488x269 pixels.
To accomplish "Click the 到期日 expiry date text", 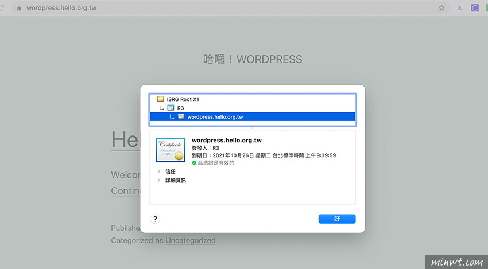I will pos(264,155).
